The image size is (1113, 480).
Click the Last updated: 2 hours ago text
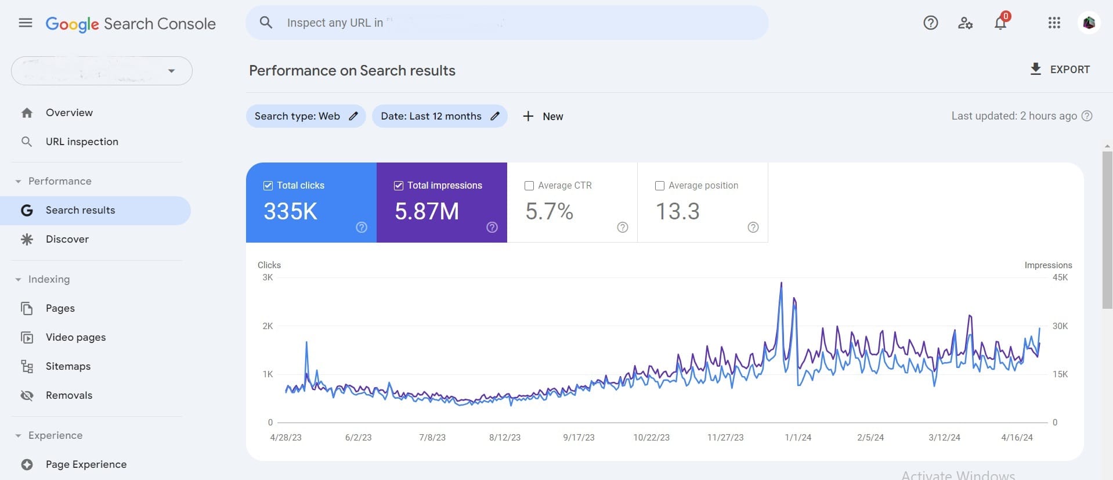tap(1014, 116)
